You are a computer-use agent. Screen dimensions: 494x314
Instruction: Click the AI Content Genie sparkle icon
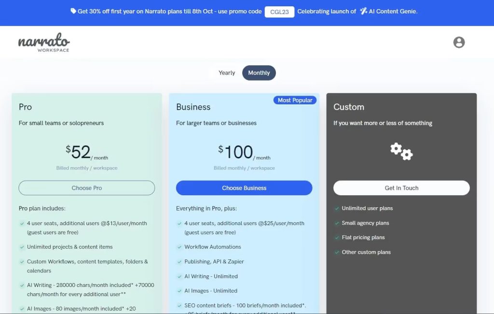pos(363,11)
